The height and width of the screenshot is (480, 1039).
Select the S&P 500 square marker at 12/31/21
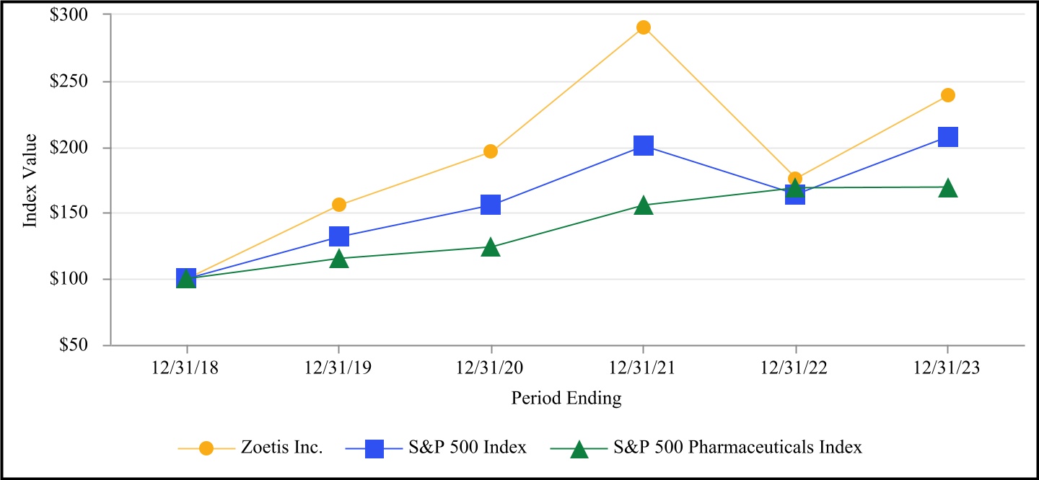coord(644,146)
